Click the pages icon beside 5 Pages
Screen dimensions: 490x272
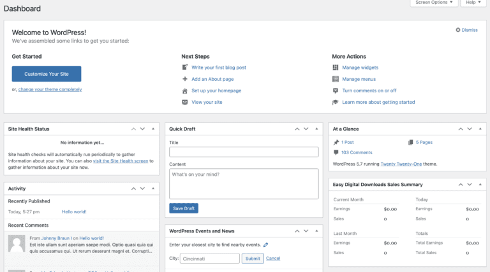(x=411, y=142)
